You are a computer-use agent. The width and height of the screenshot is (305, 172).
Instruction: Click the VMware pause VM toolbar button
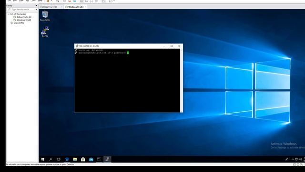[48, 1]
